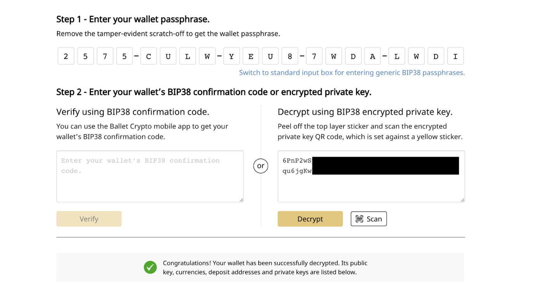Select the circled 'or' divider element
The image size is (543, 296).
(x=260, y=166)
